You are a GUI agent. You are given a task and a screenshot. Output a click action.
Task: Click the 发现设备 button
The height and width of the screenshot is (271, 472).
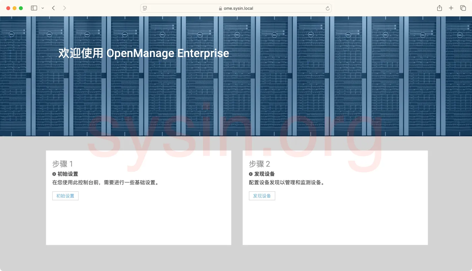[262, 196]
